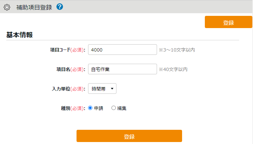Select the 編集 radio button
This screenshot has width=253, height=144.
pos(113,108)
